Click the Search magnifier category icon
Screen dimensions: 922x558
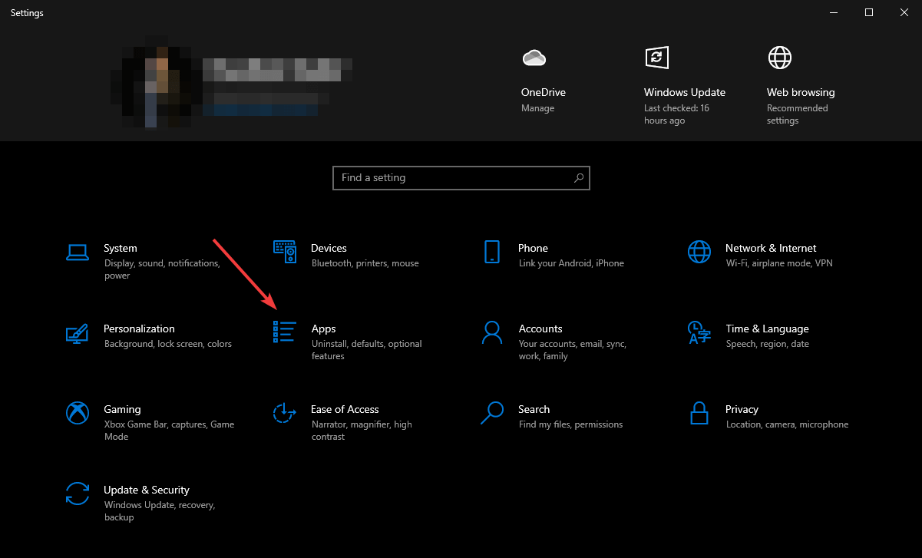[491, 413]
